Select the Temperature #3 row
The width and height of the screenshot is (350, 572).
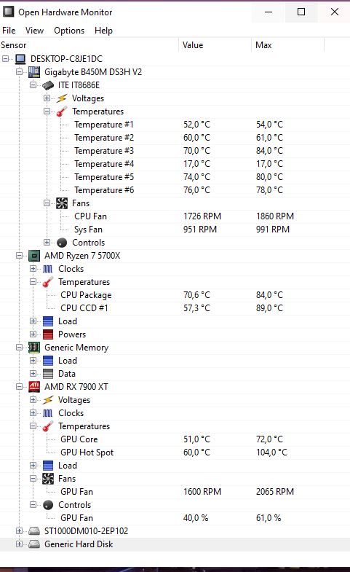coord(175,151)
